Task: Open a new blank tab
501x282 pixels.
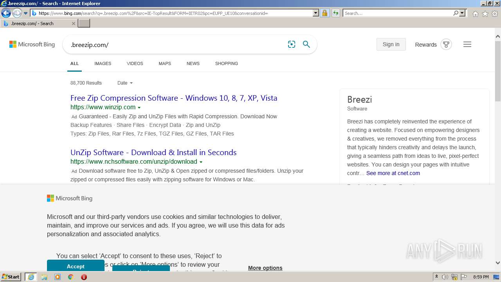Action: click(x=84, y=23)
